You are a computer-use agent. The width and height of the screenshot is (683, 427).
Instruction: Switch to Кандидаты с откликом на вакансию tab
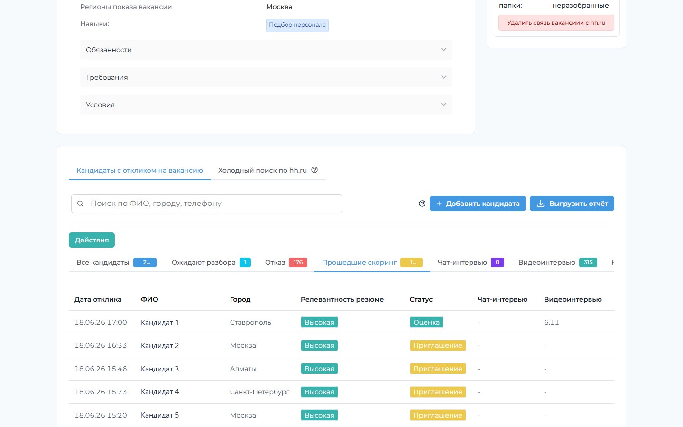pyautogui.click(x=139, y=170)
